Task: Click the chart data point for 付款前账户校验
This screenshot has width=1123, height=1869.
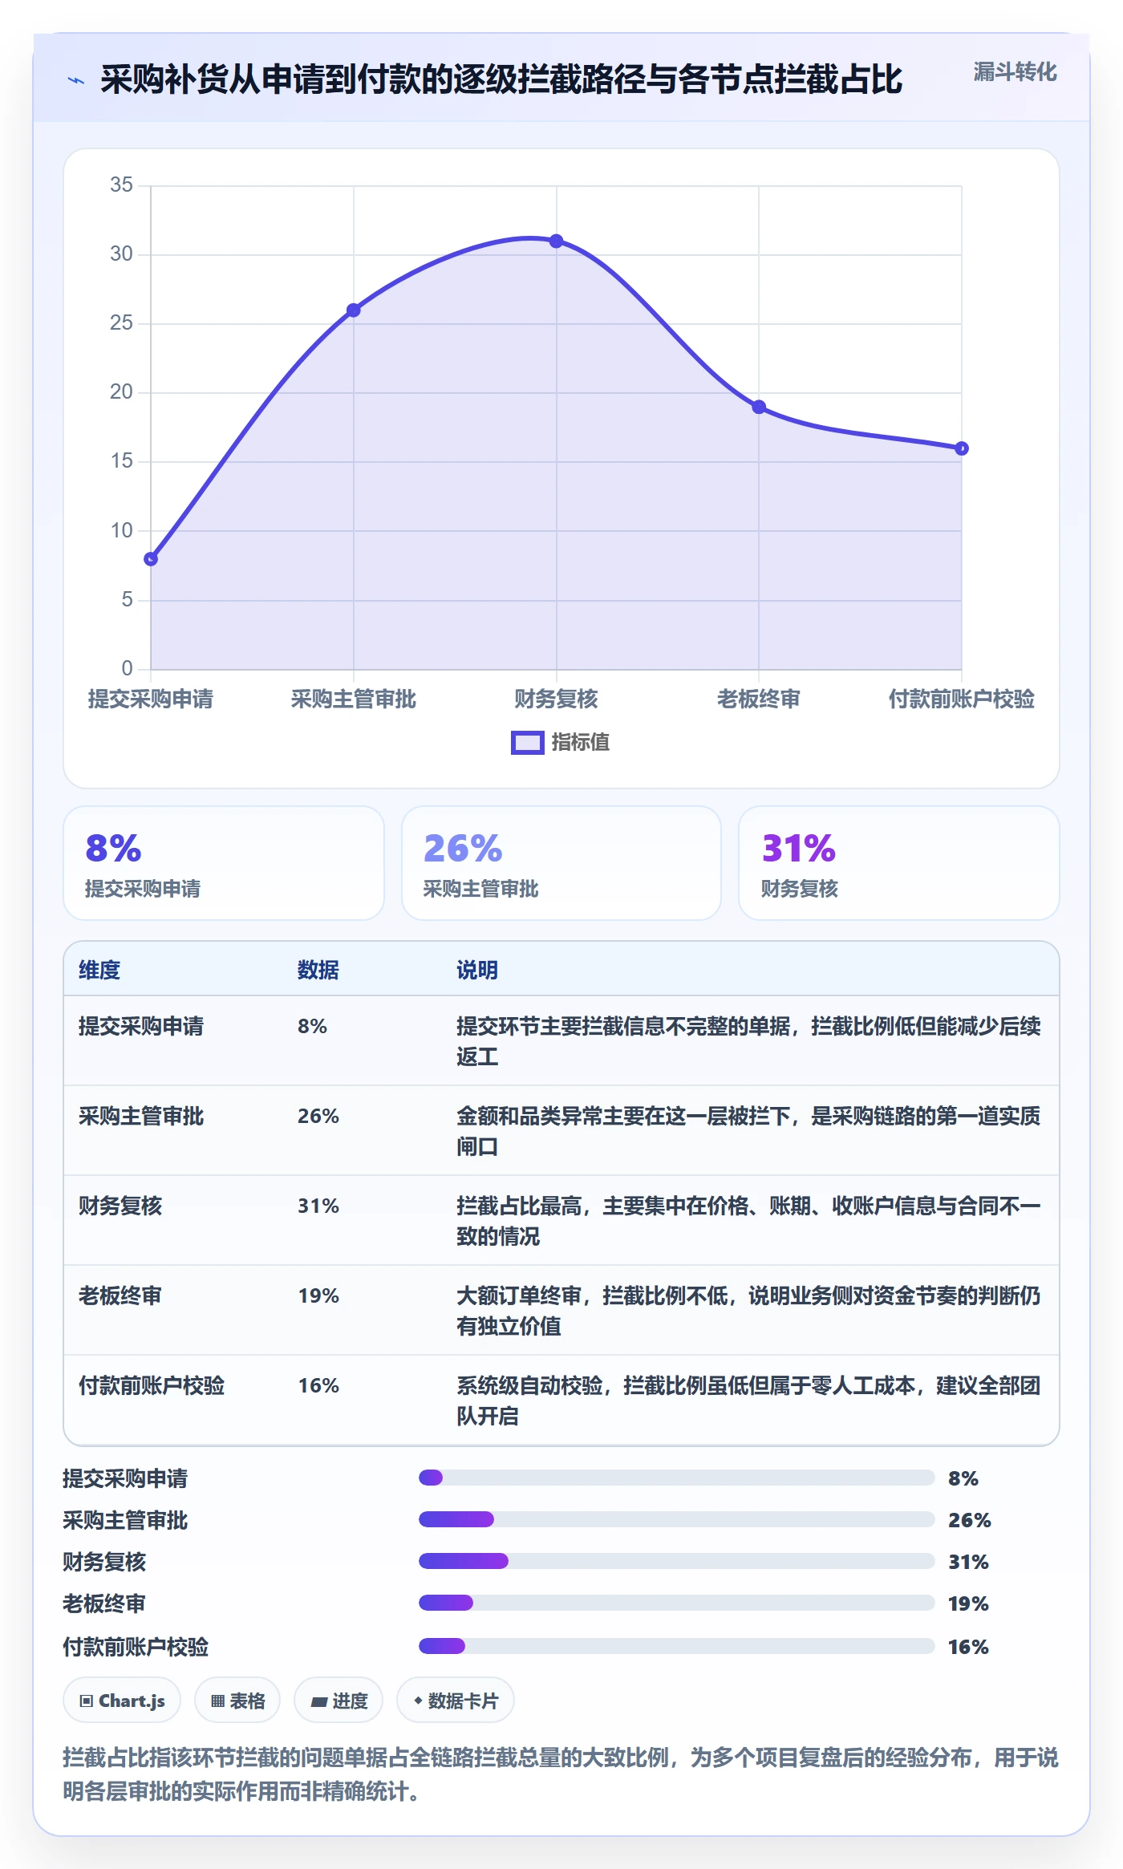Action: click(x=962, y=448)
